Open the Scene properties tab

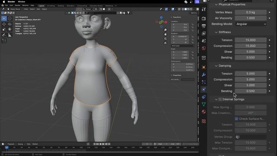[204, 41]
